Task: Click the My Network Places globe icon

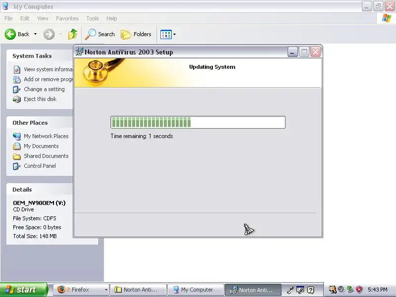Action: [17, 137]
